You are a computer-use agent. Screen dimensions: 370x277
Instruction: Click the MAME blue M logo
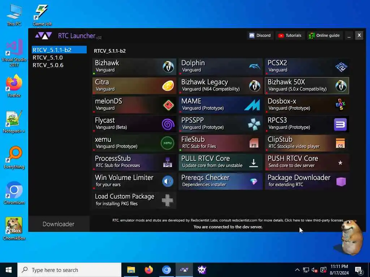click(252, 105)
